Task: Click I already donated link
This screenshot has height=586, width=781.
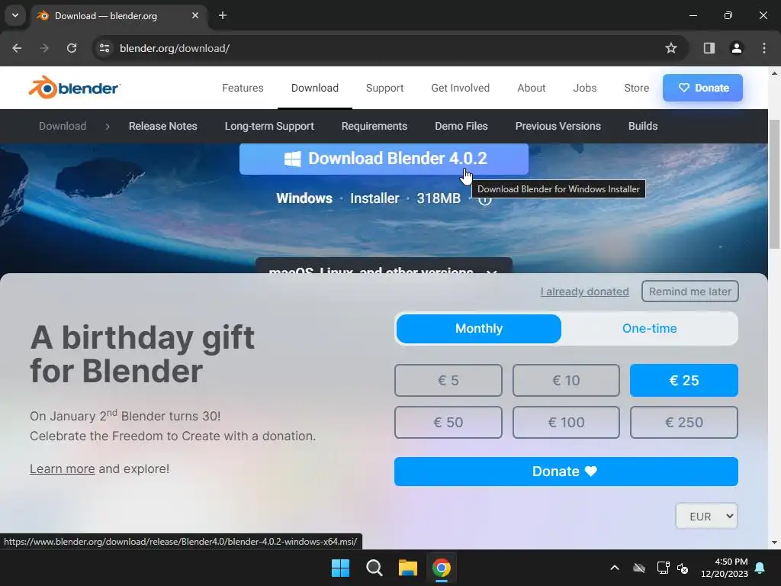Action: tap(585, 291)
